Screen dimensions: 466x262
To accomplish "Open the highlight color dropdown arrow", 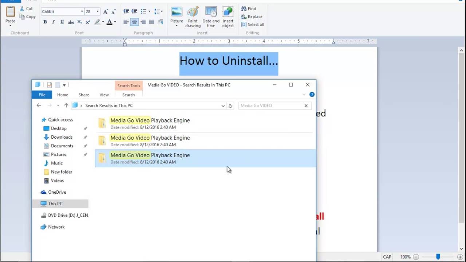I will coord(103,22).
